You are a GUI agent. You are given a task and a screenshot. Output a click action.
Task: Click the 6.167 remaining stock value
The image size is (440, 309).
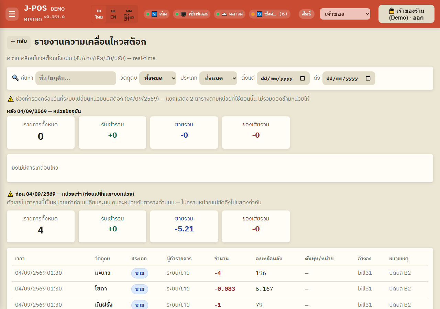[264, 289]
